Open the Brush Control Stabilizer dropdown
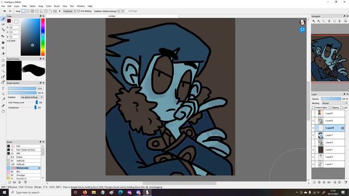 [x=32, y=97]
